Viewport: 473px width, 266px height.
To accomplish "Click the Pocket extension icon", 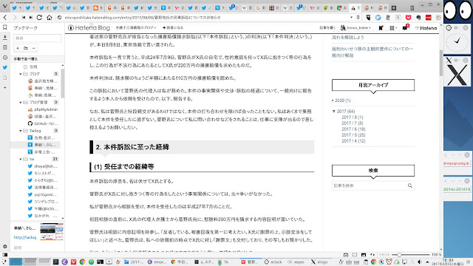I will [x=409, y=18].
